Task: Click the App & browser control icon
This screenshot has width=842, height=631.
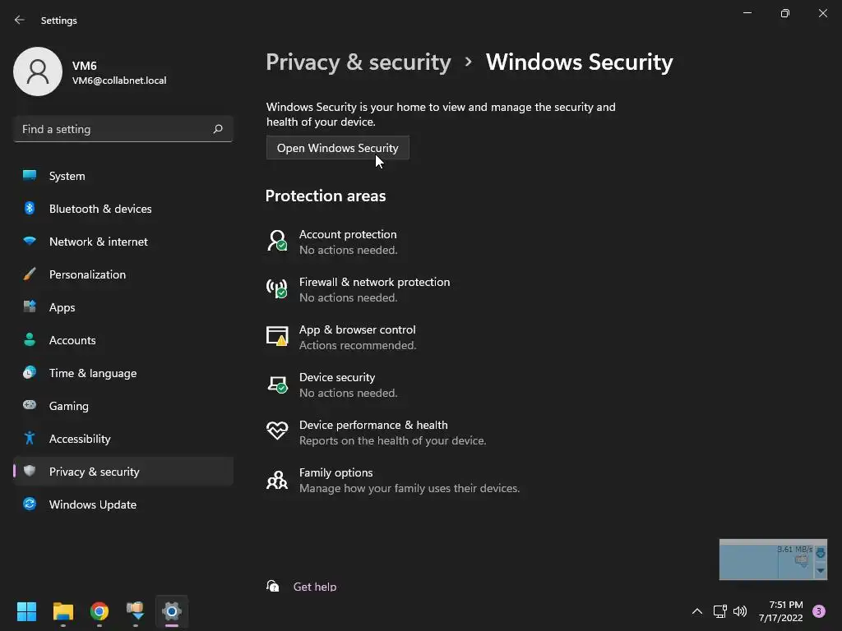Action: (277, 336)
